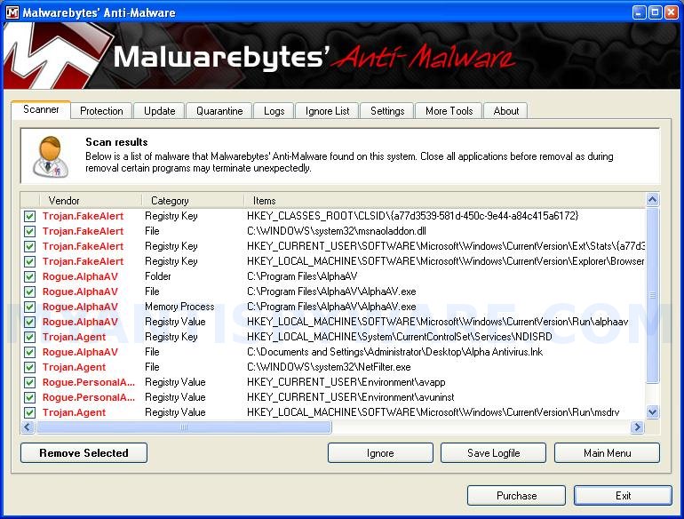This screenshot has height=519, width=684.
Task: Uncheck the HKEY_CLASSES_ROOT CLSID registry key entry
Action: (x=29, y=216)
